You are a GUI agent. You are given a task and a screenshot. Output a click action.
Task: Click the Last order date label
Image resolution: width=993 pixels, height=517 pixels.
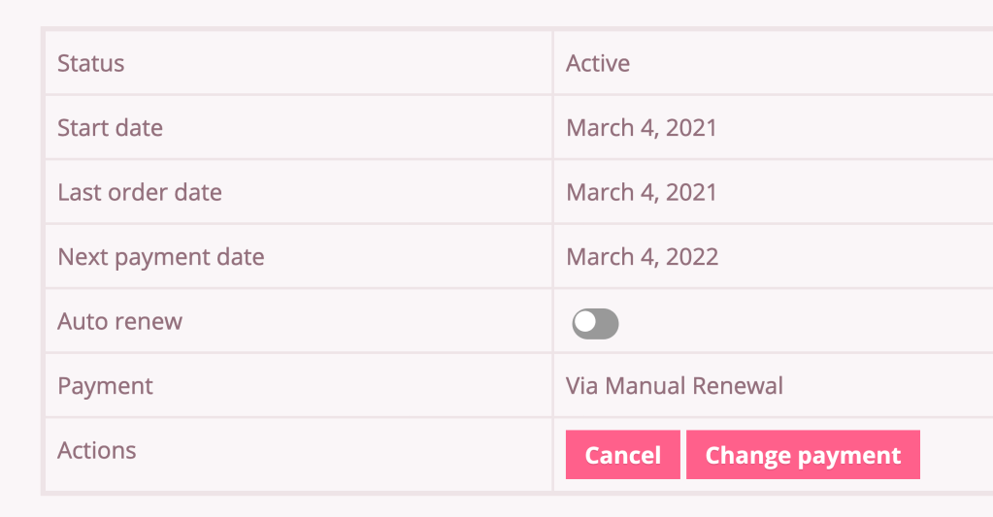coord(140,192)
